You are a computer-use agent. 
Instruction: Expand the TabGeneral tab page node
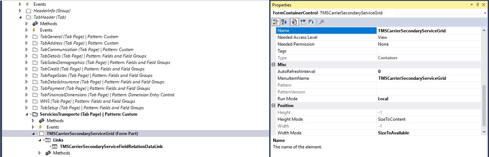27,37
